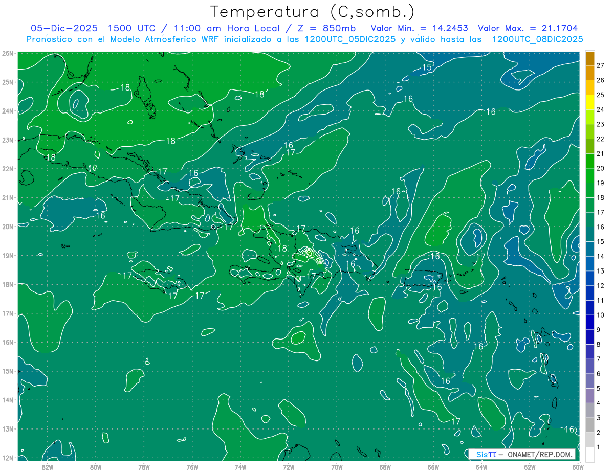
Task: Click the "76W" longitude label
Action: click(x=192, y=467)
